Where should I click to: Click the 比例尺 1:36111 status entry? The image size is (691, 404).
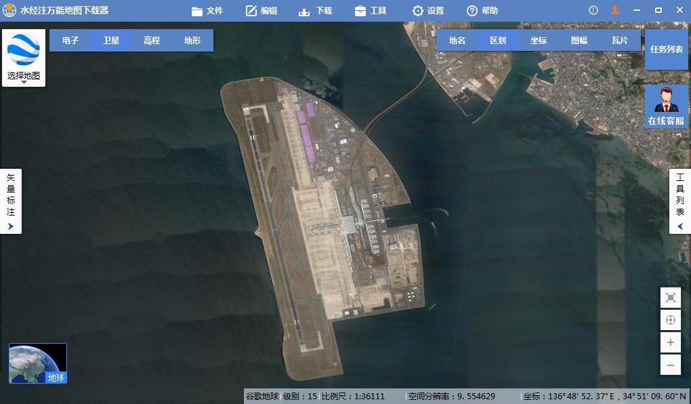pos(353,396)
